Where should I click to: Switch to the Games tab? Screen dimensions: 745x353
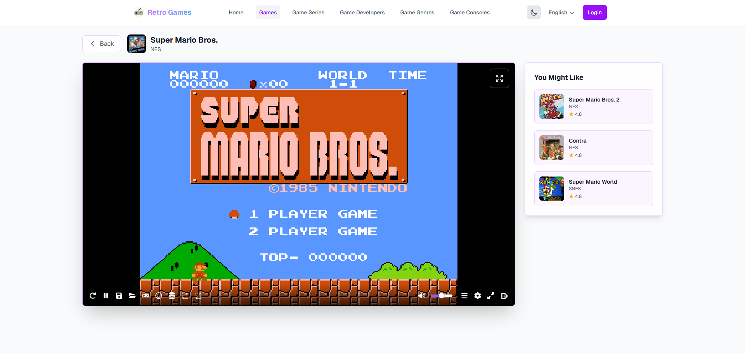point(268,12)
